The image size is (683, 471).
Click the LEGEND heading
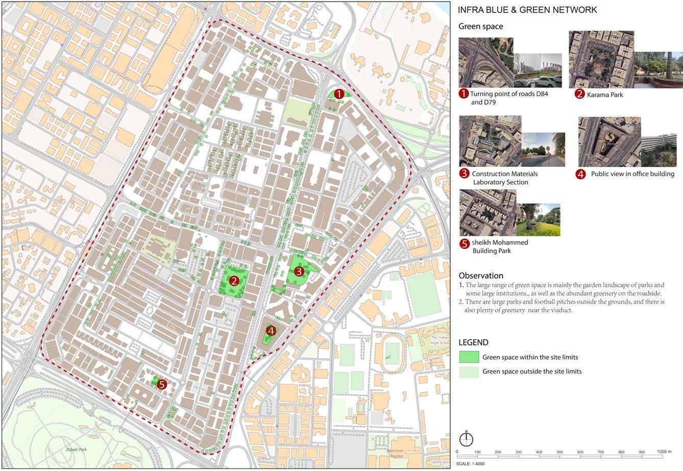coord(473,342)
